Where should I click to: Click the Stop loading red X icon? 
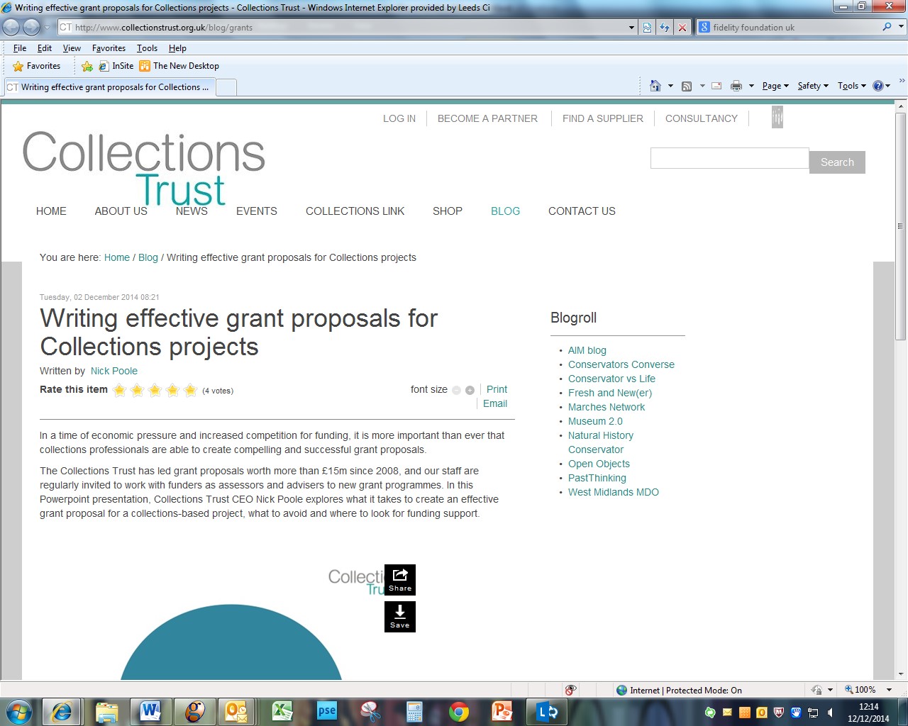tap(682, 28)
